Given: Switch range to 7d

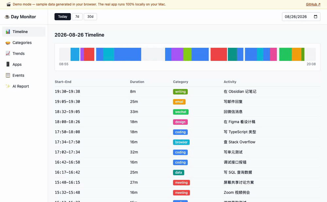Looking at the screenshot, I should click(77, 17).
